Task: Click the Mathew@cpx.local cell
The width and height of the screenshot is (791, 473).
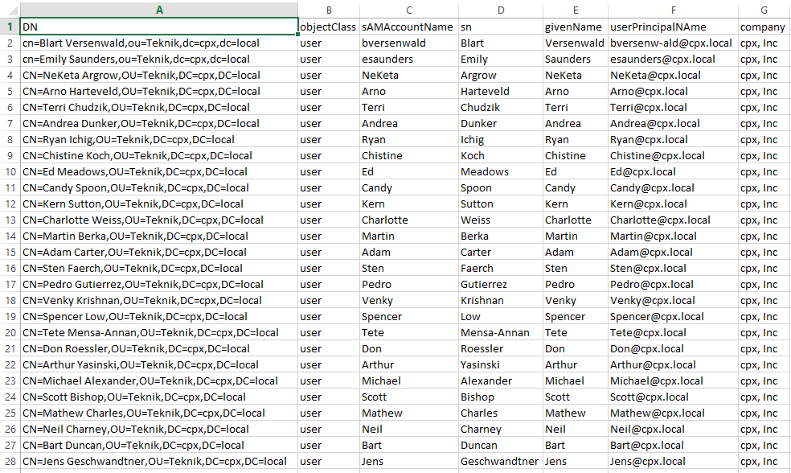Action: [x=673, y=413]
